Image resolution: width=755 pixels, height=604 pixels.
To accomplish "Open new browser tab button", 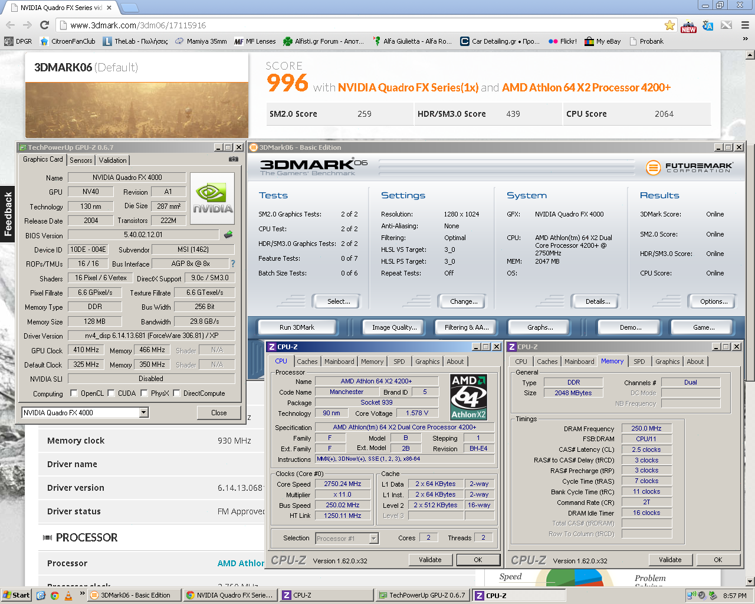I will click(x=129, y=8).
